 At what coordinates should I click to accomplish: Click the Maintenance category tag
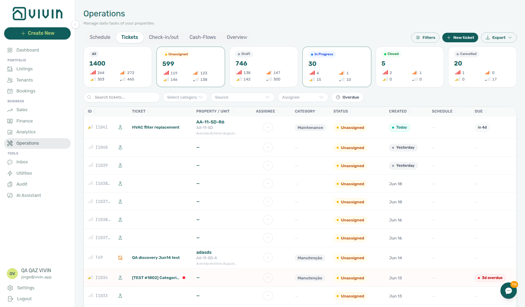[310, 128]
